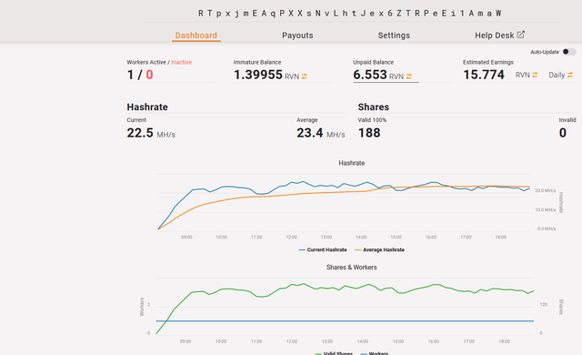Toggle Current Hashrate legend entry
The height and width of the screenshot is (355, 582).
[323, 250]
